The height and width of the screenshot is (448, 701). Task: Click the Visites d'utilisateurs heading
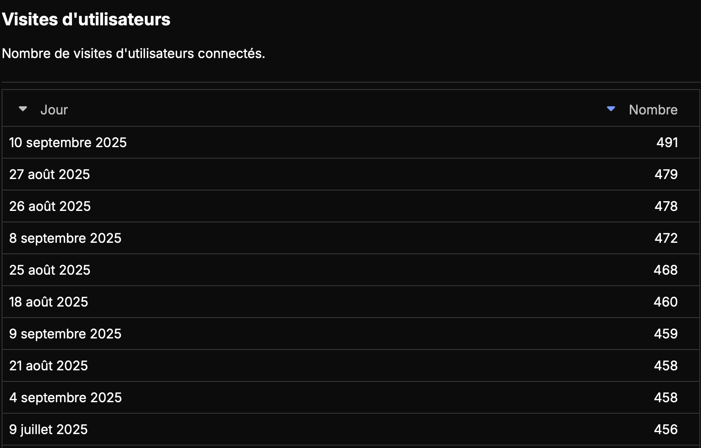click(x=86, y=19)
